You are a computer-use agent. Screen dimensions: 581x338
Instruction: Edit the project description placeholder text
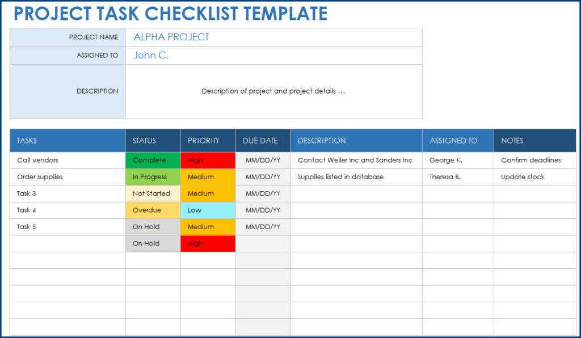point(272,91)
